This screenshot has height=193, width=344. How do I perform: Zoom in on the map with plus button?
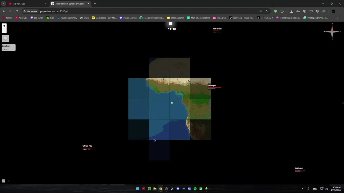pos(4,26)
